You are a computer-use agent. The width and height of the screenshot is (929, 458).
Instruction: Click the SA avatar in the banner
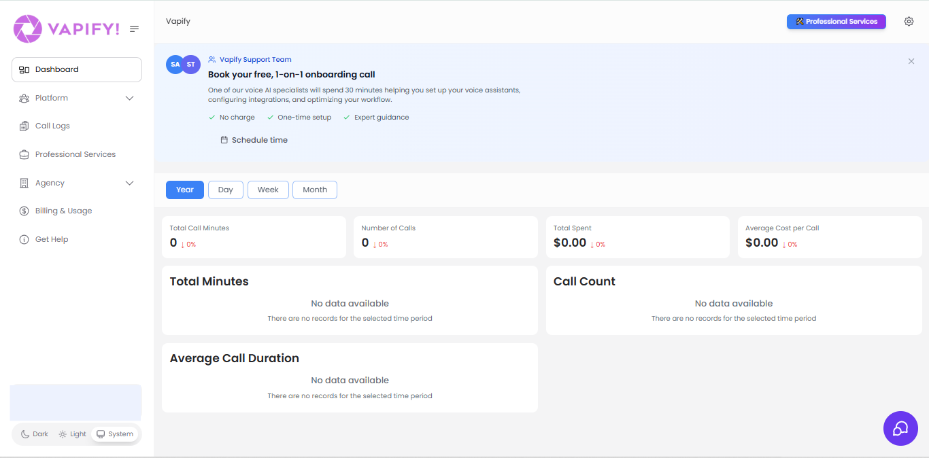(x=175, y=65)
